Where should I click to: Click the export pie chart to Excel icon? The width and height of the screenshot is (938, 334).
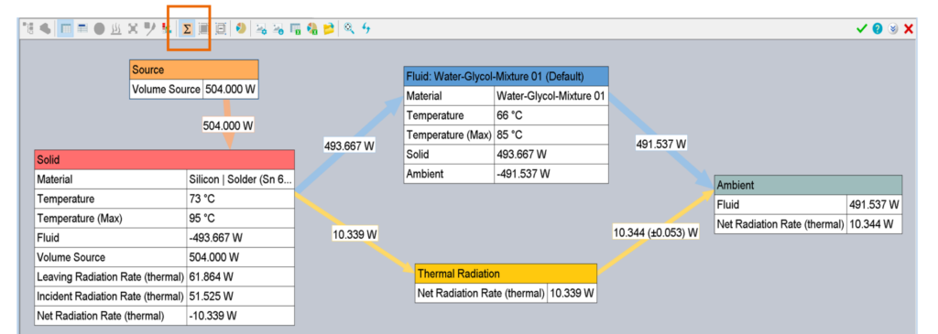click(311, 28)
